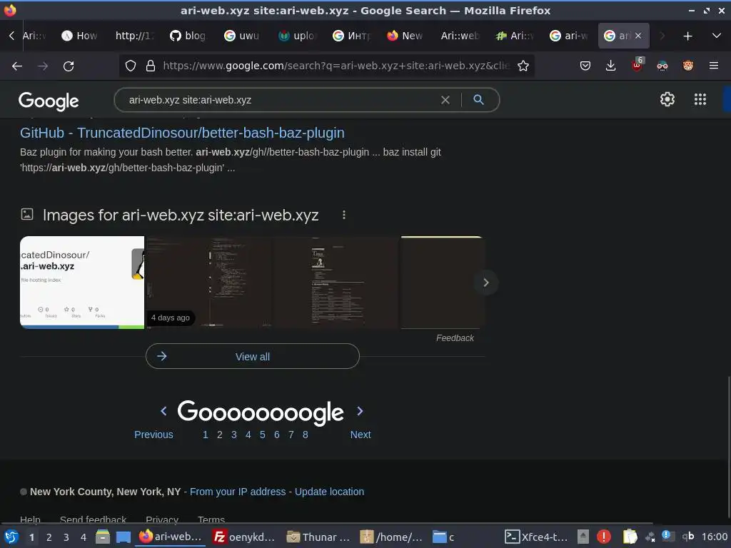Click the red alert tray icon
Viewport: 731px width, 548px height.
tap(604, 537)
